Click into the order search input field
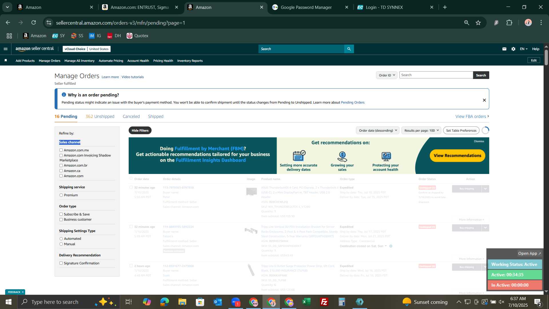The width and height of the screenshot is (549, 309). [x=436, y=75]
